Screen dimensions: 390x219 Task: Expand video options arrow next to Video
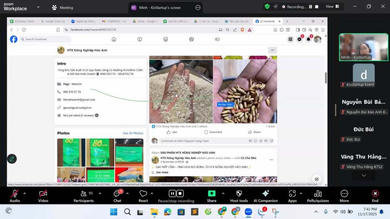[54, 193]
